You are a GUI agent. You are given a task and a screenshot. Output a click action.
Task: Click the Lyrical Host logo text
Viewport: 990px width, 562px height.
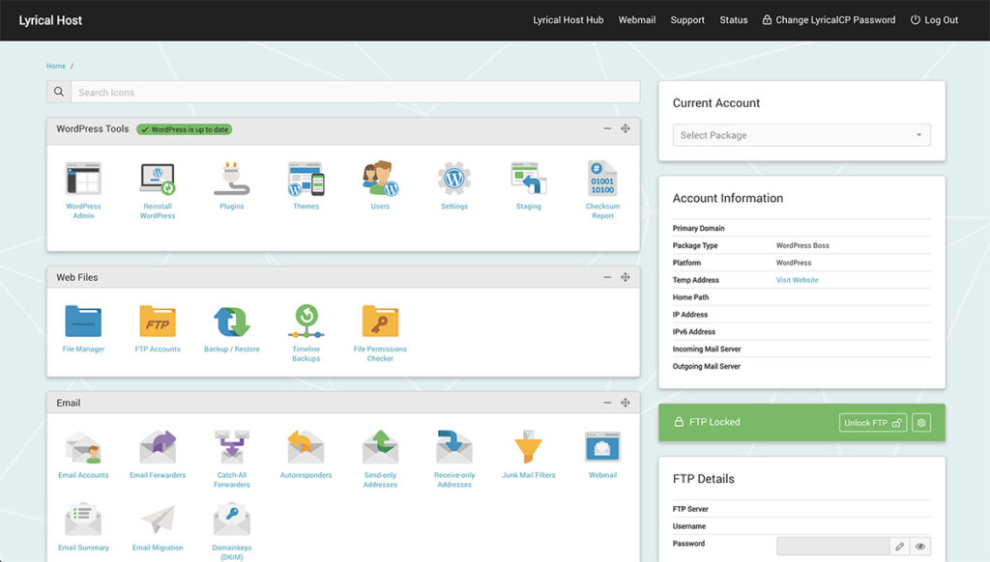click(x=50, y=20)
